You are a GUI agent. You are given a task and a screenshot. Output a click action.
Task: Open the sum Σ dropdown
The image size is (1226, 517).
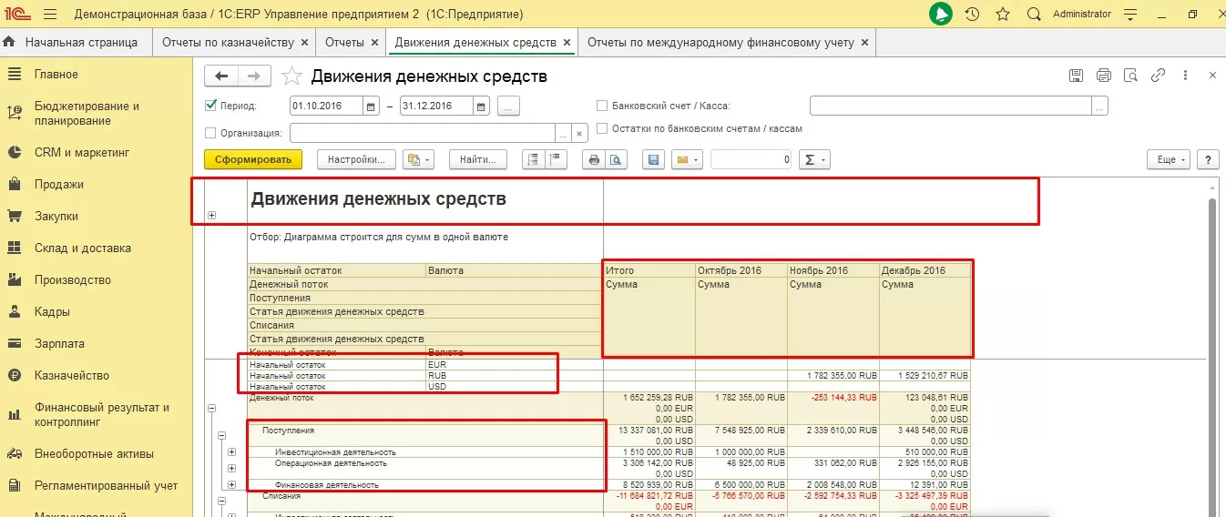[814, 159]
